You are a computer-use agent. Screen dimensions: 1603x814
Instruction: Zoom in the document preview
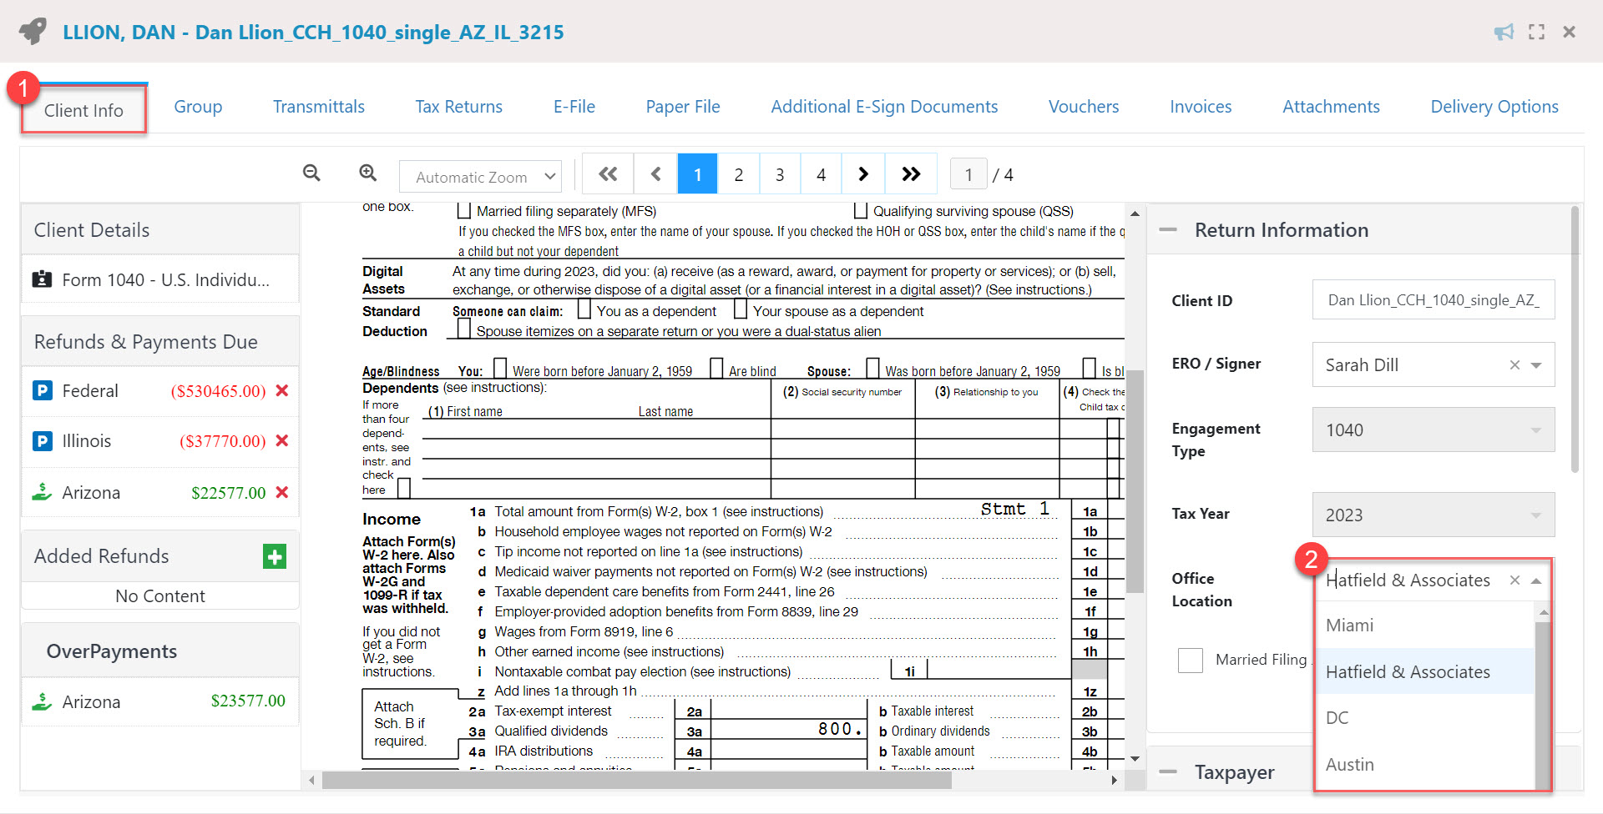click(x=367, y=173)
